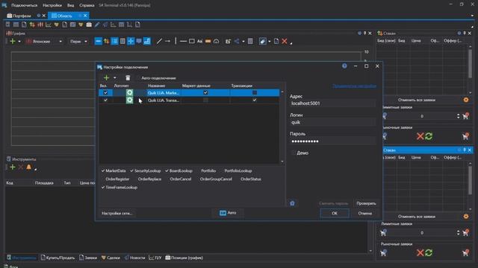
Task: Open the dropdown left of the blue minus icon in the График toolbar
Action: [x=78, y=42]
